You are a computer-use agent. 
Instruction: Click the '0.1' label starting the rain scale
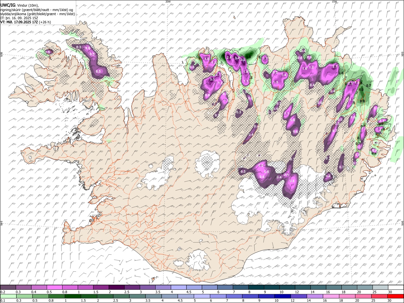(3, 301)
